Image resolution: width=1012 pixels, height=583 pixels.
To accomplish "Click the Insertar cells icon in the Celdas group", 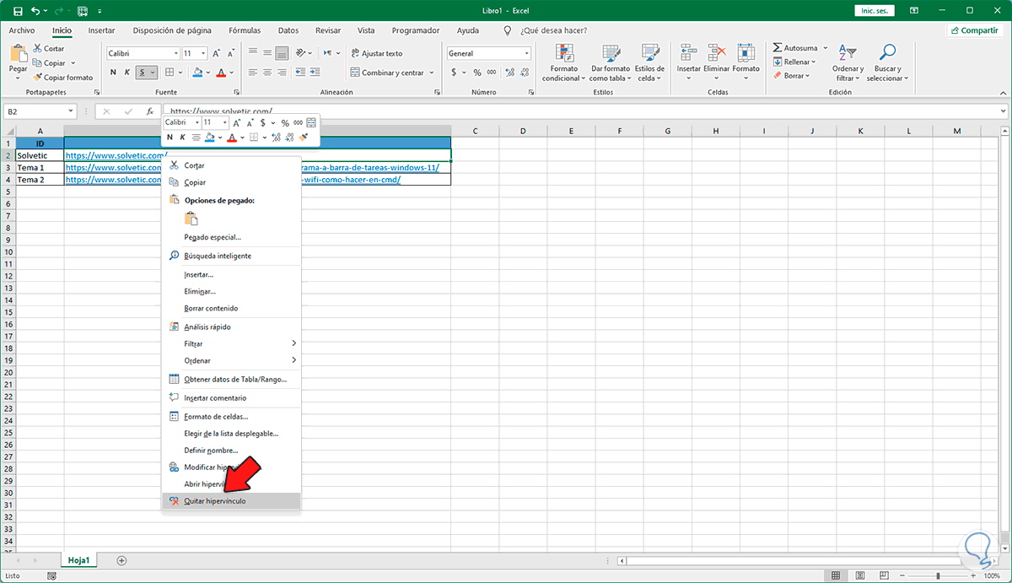I will (x=689, y=54).
